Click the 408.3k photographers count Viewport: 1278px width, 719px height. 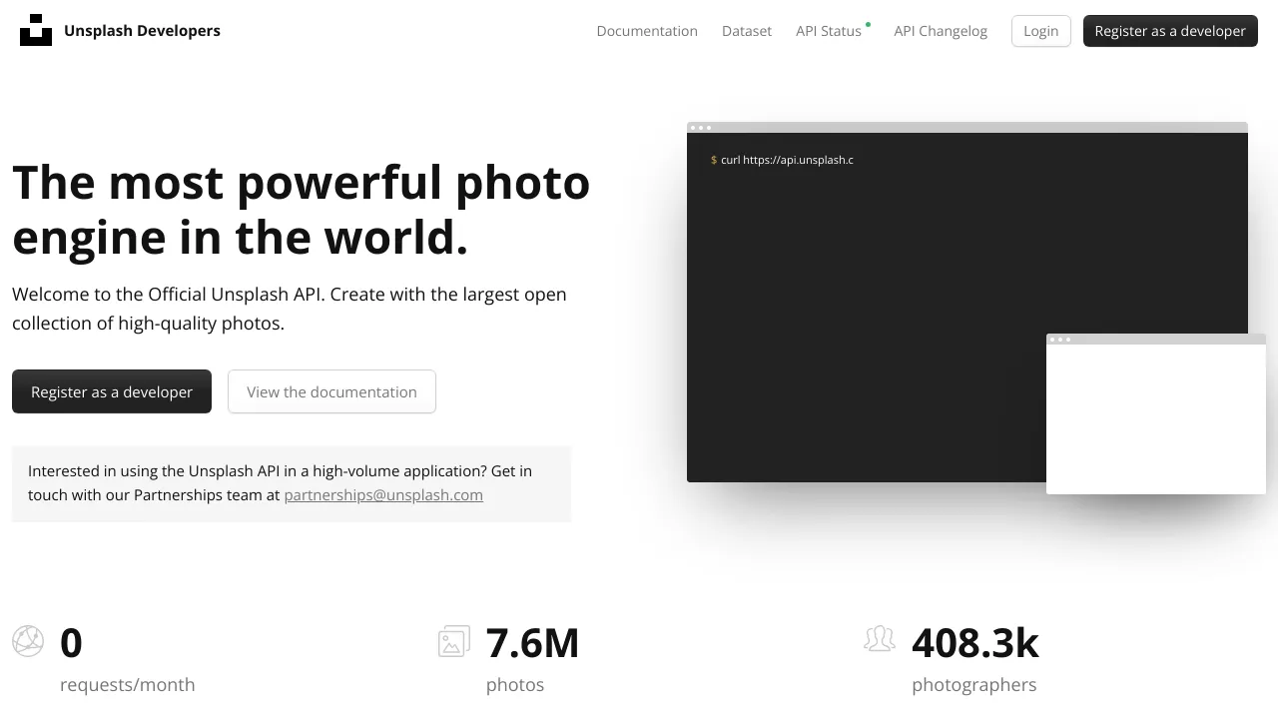(x=975, y=643)
